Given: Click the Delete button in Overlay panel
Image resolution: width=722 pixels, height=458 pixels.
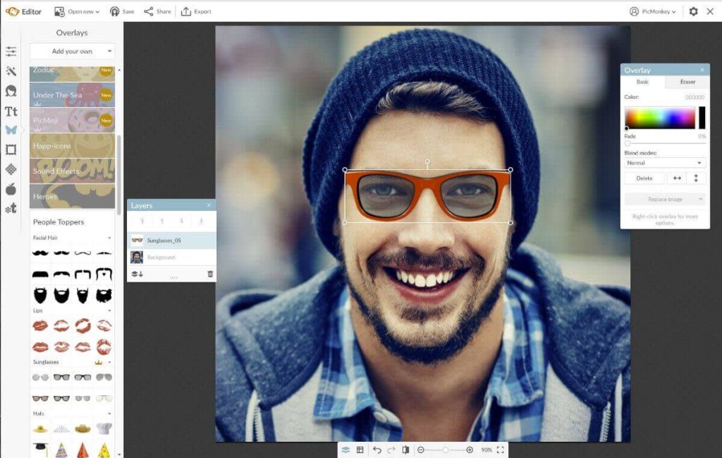Looking at the screenshot, I should (x=644, y=177).
